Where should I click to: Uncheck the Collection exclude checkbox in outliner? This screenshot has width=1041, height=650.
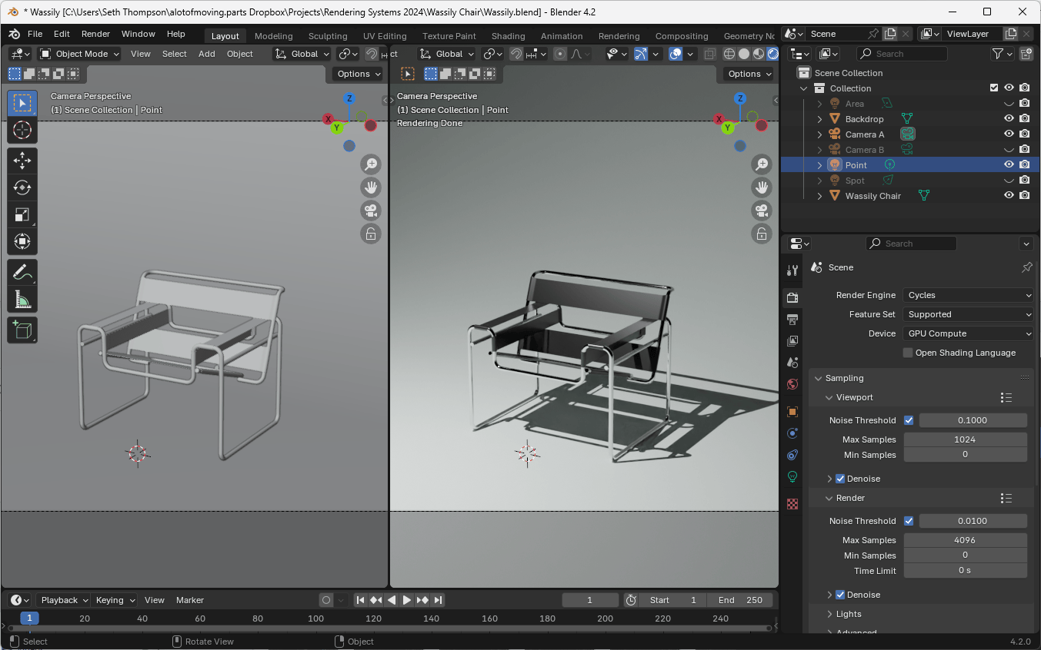(x=994, y=88)
